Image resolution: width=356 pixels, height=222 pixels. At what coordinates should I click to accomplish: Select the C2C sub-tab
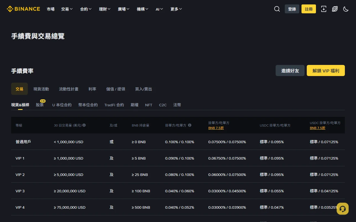point(163,105)
